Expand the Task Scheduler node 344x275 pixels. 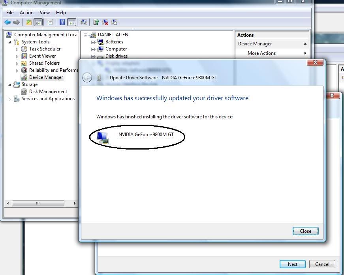coord(17,49)
